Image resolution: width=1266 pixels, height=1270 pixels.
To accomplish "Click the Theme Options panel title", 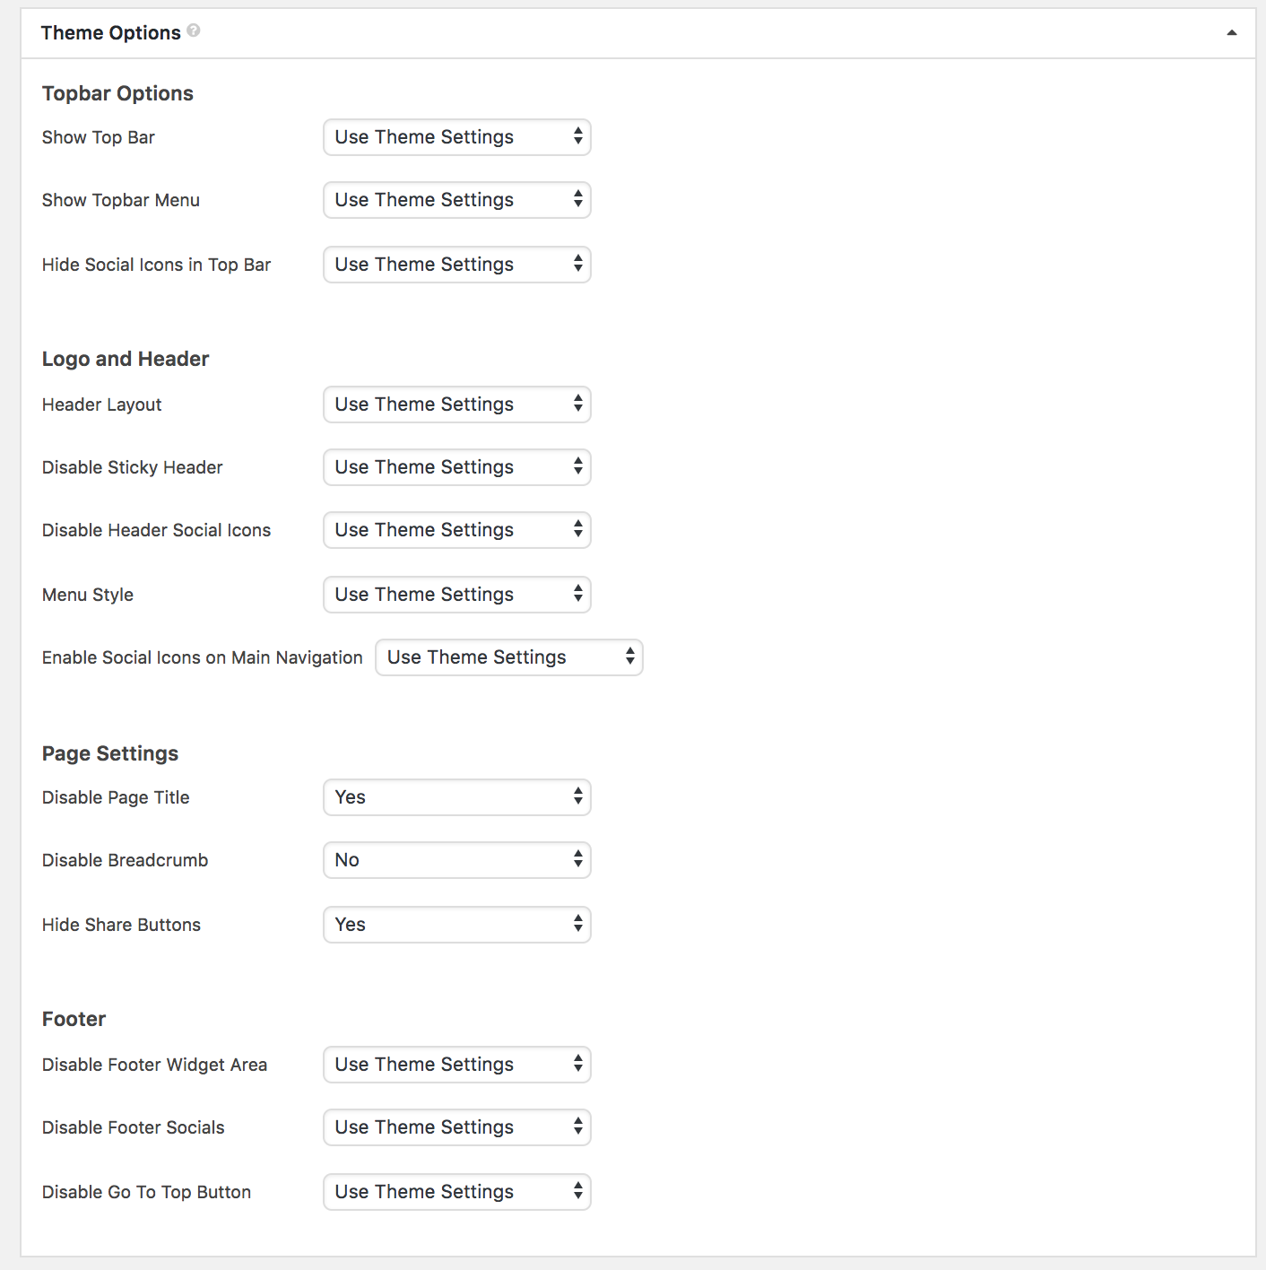I will (x=111, y=33).
